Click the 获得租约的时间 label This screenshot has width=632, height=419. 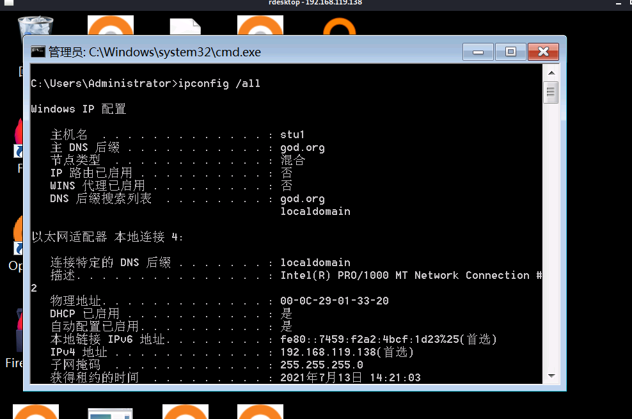pyautogui.click(x=94, y=377)
